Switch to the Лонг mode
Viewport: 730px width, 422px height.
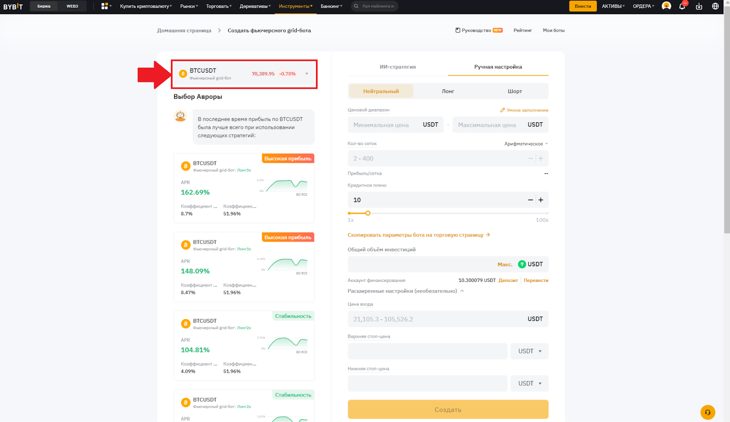(x=448, y=91)
